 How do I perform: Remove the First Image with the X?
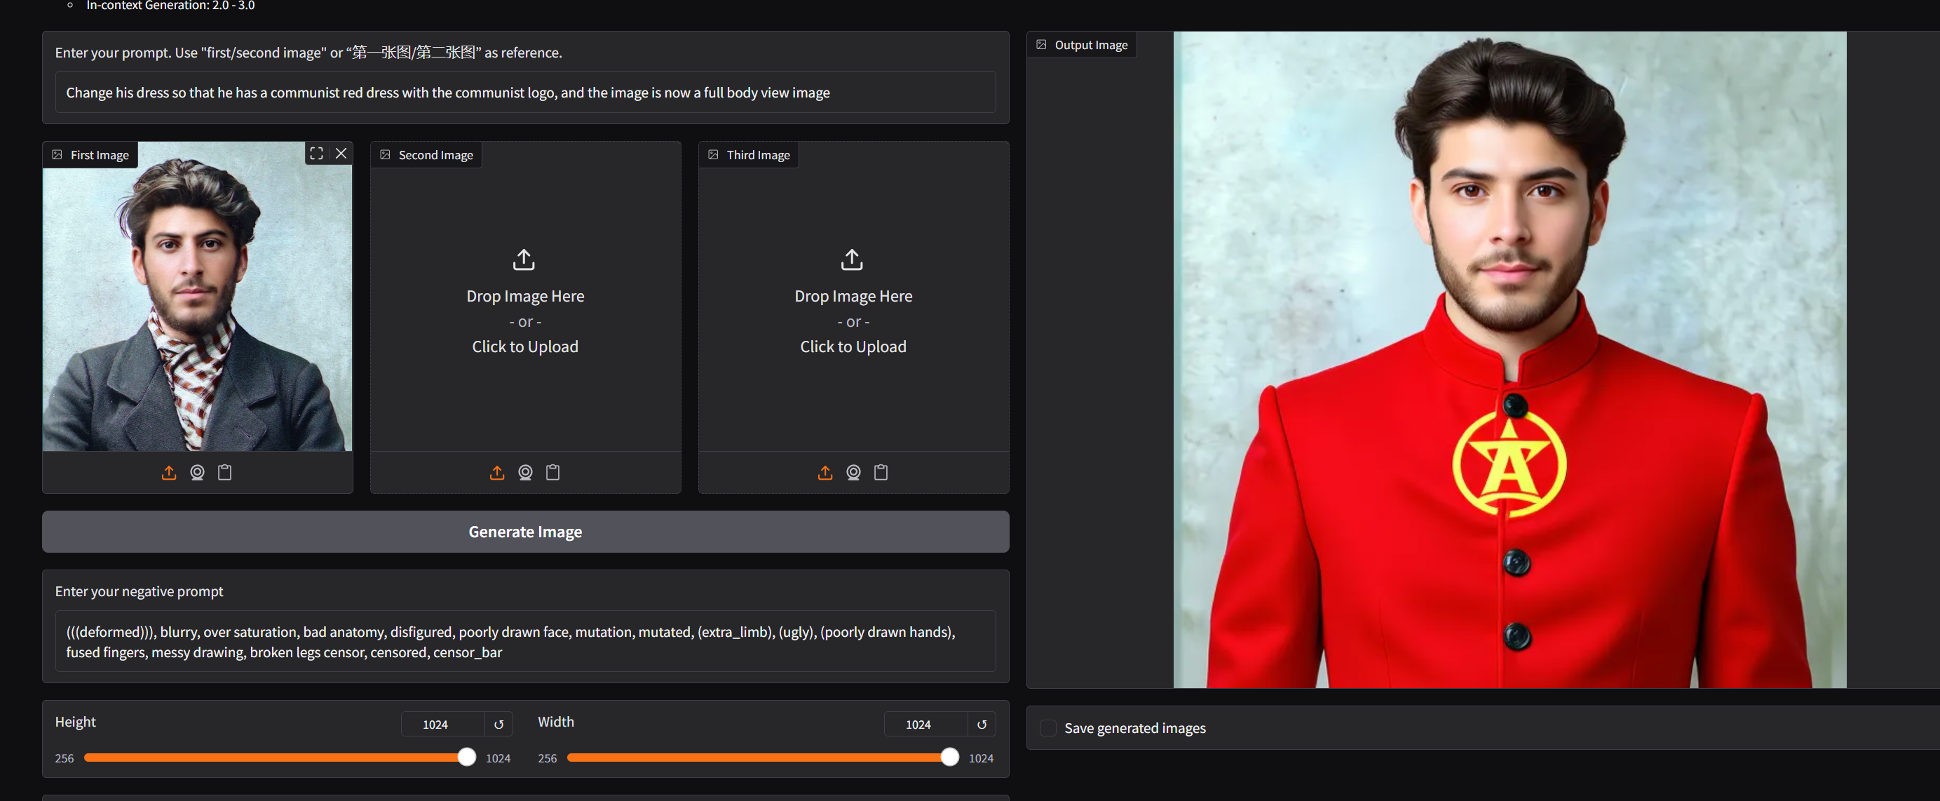(341, 154)
